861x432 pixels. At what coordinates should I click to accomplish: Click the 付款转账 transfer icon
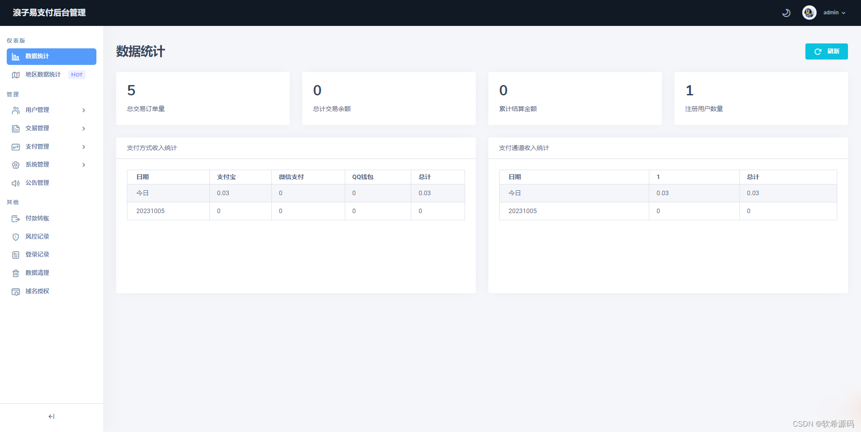point(16,218)
